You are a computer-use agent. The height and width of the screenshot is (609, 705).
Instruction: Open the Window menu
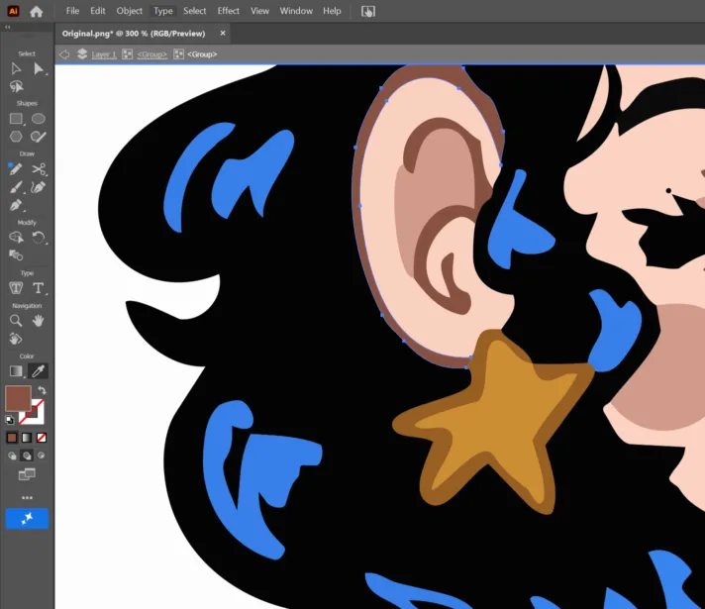296,11
